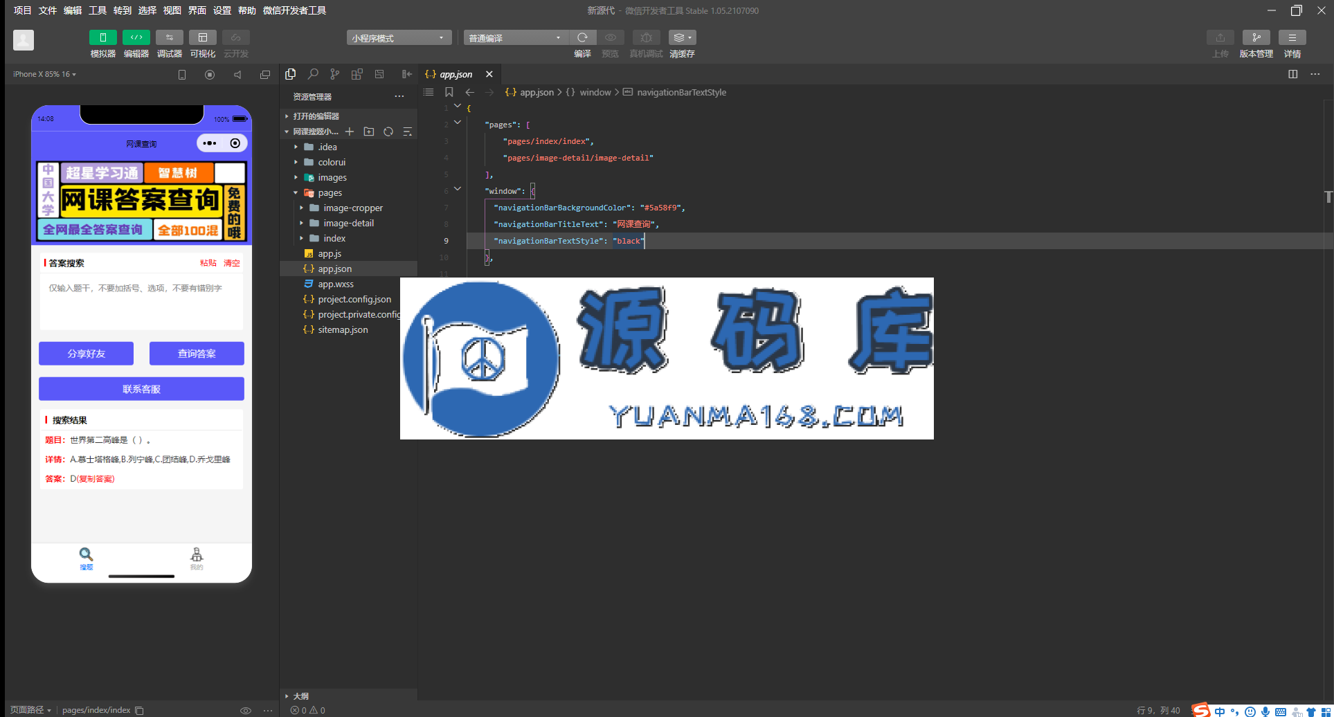Viewport: 1334px width, 717px height.
Task: Toggle the editor panel button
Action: (136, 37)
